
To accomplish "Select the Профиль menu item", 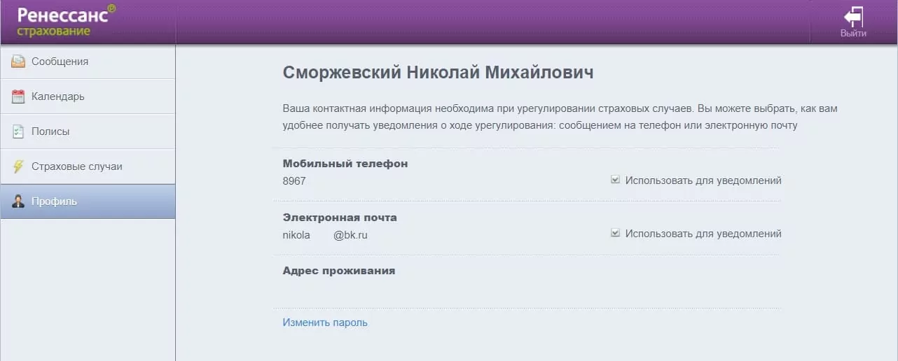I will [x=54, y=201].
